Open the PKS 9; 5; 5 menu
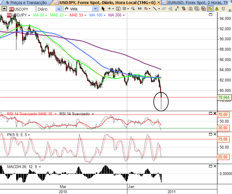The width and height of the screenshot is (232, 194). click(29, 135)
